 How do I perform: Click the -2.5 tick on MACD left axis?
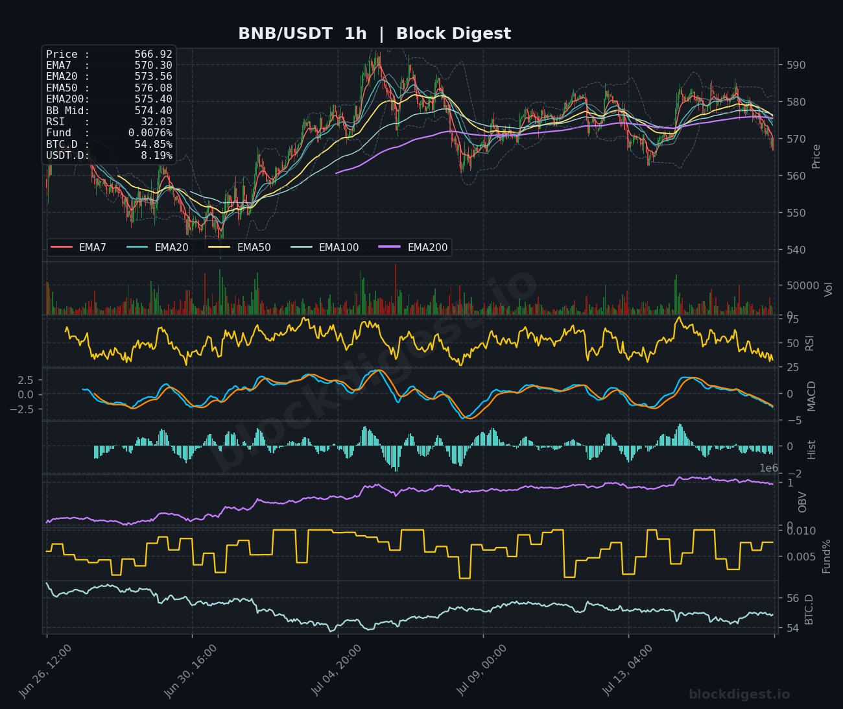[x=22, y=409]
